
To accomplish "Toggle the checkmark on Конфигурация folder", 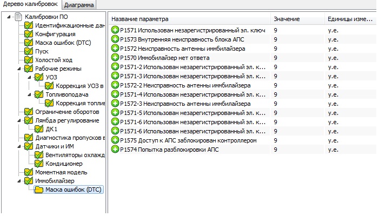I will point(29,34).
